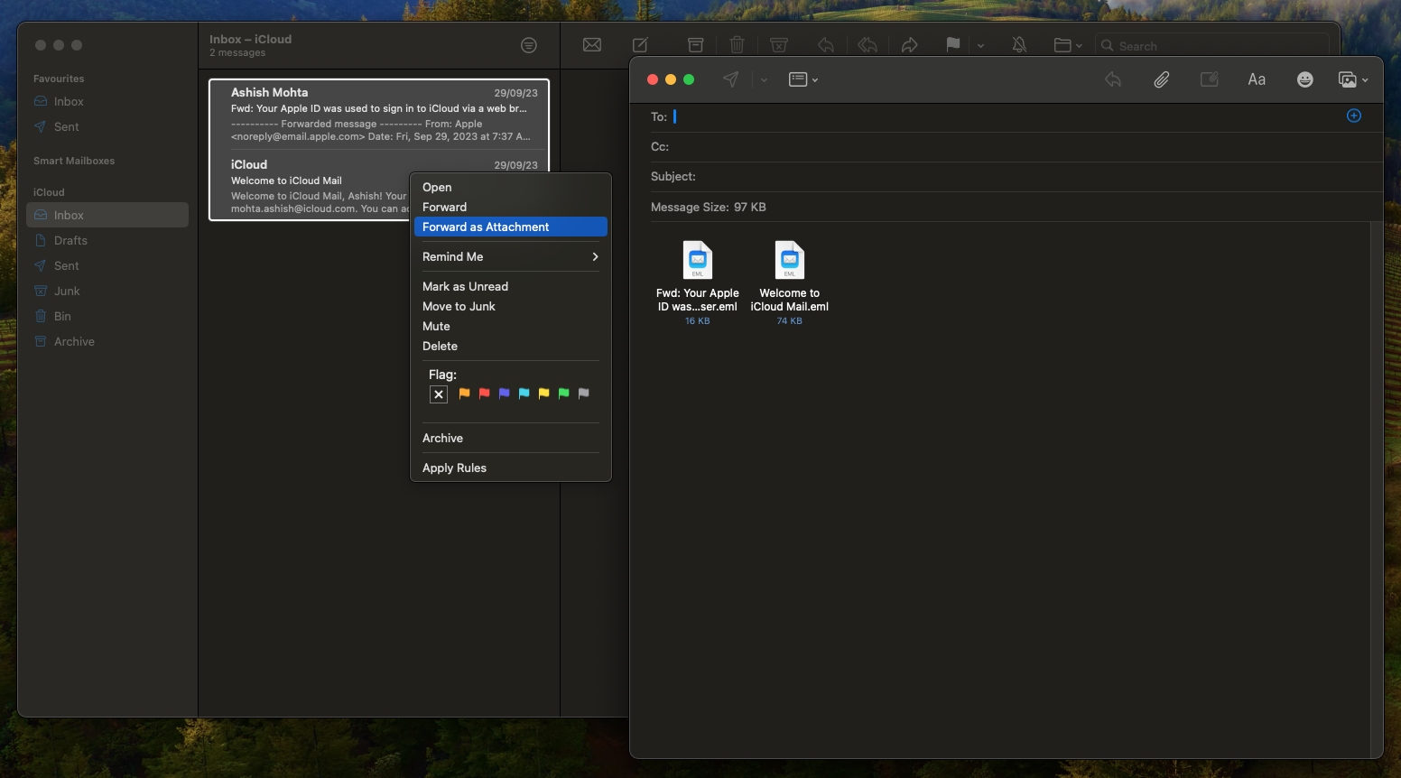Insert an emoji in the compose window
1401x778 pixels.
pos(1304,79)
